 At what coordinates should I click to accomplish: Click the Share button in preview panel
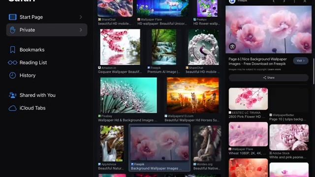pos(269,78)
